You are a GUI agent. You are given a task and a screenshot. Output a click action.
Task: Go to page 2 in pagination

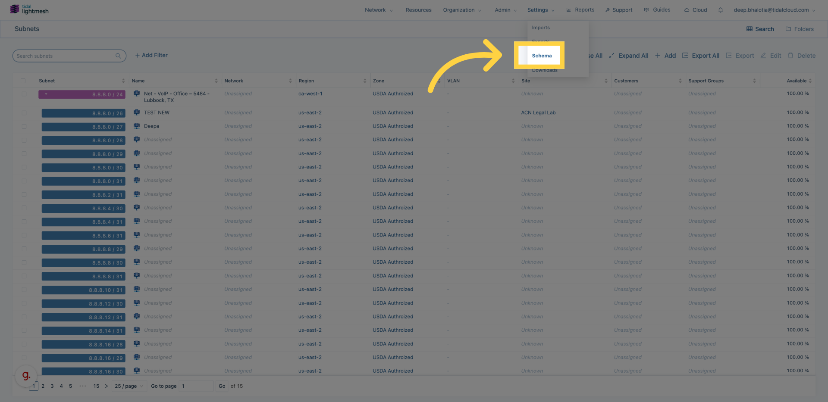43,386
